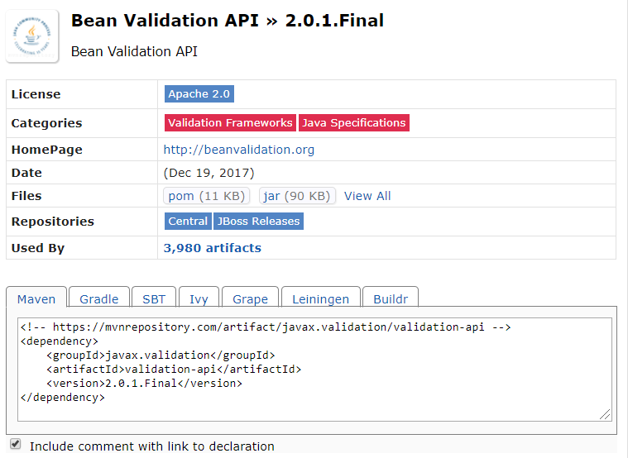Image resolution: width=628 pixels, height=458 pixels.
Task: Toggle Include comment with link checkbox
Action: 16,444
